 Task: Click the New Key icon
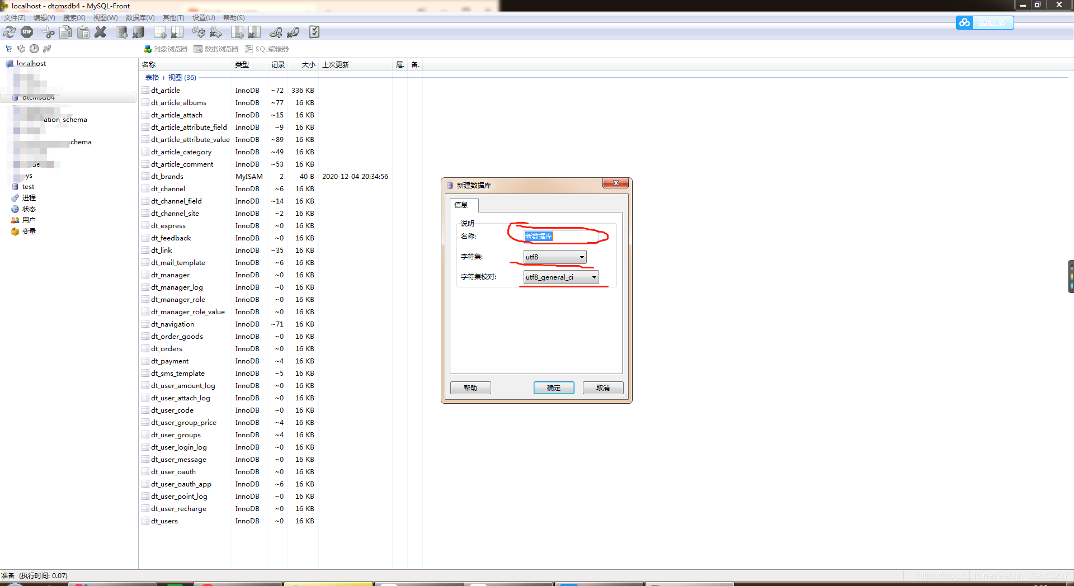199,32
